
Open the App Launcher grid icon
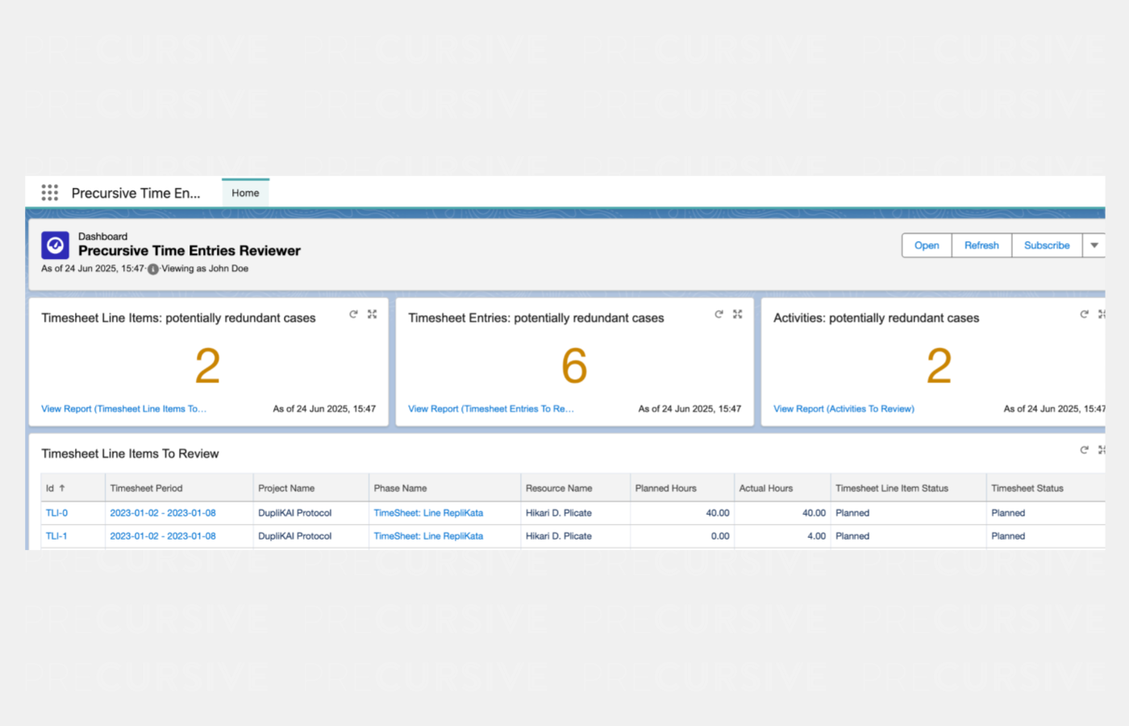pos(50,193)
